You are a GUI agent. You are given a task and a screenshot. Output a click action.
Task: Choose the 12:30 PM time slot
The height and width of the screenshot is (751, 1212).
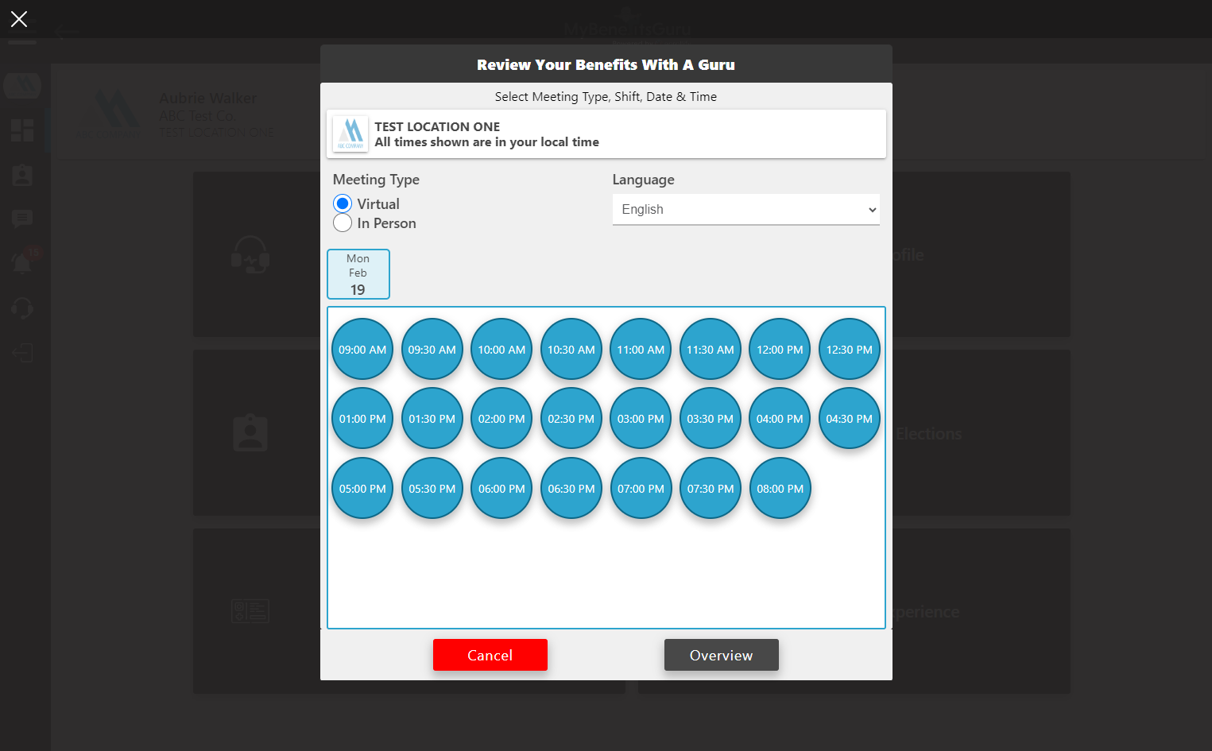[x=850, y=350]
